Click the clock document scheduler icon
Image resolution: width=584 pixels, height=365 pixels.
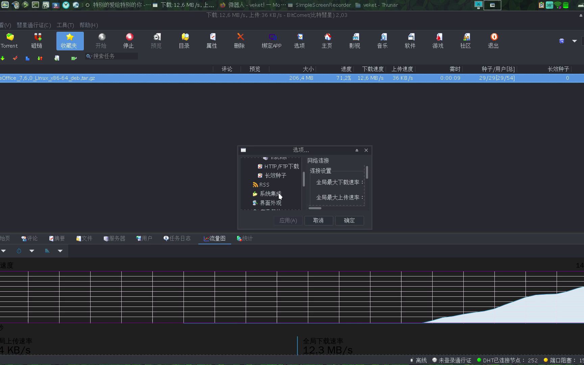point(57,58)
